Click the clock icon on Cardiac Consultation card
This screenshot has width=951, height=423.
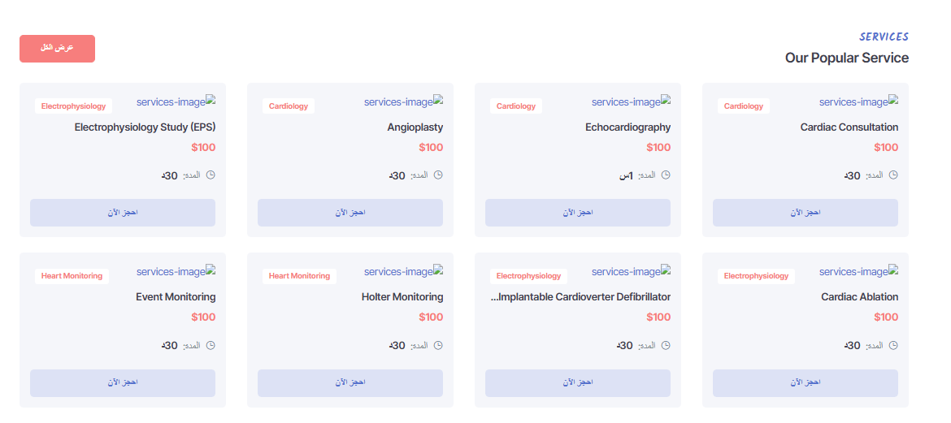coord(892,175)
